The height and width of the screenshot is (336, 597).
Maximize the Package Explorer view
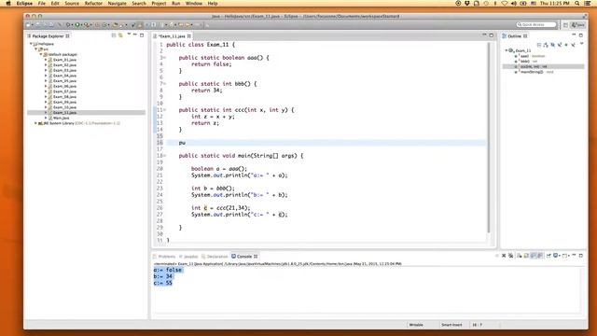tap(142, 35)
